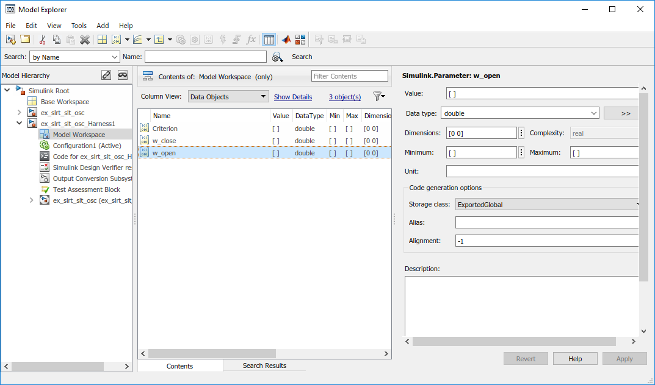Click Add MATLAB Variable grid icon

coord(102,40)
